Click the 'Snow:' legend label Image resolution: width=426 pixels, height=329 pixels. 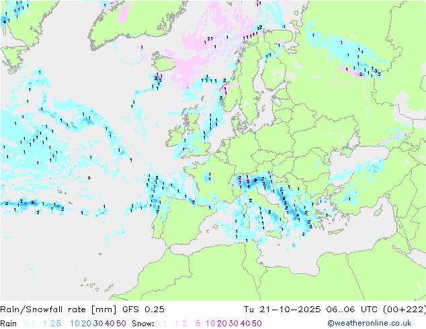pos(143,324)
